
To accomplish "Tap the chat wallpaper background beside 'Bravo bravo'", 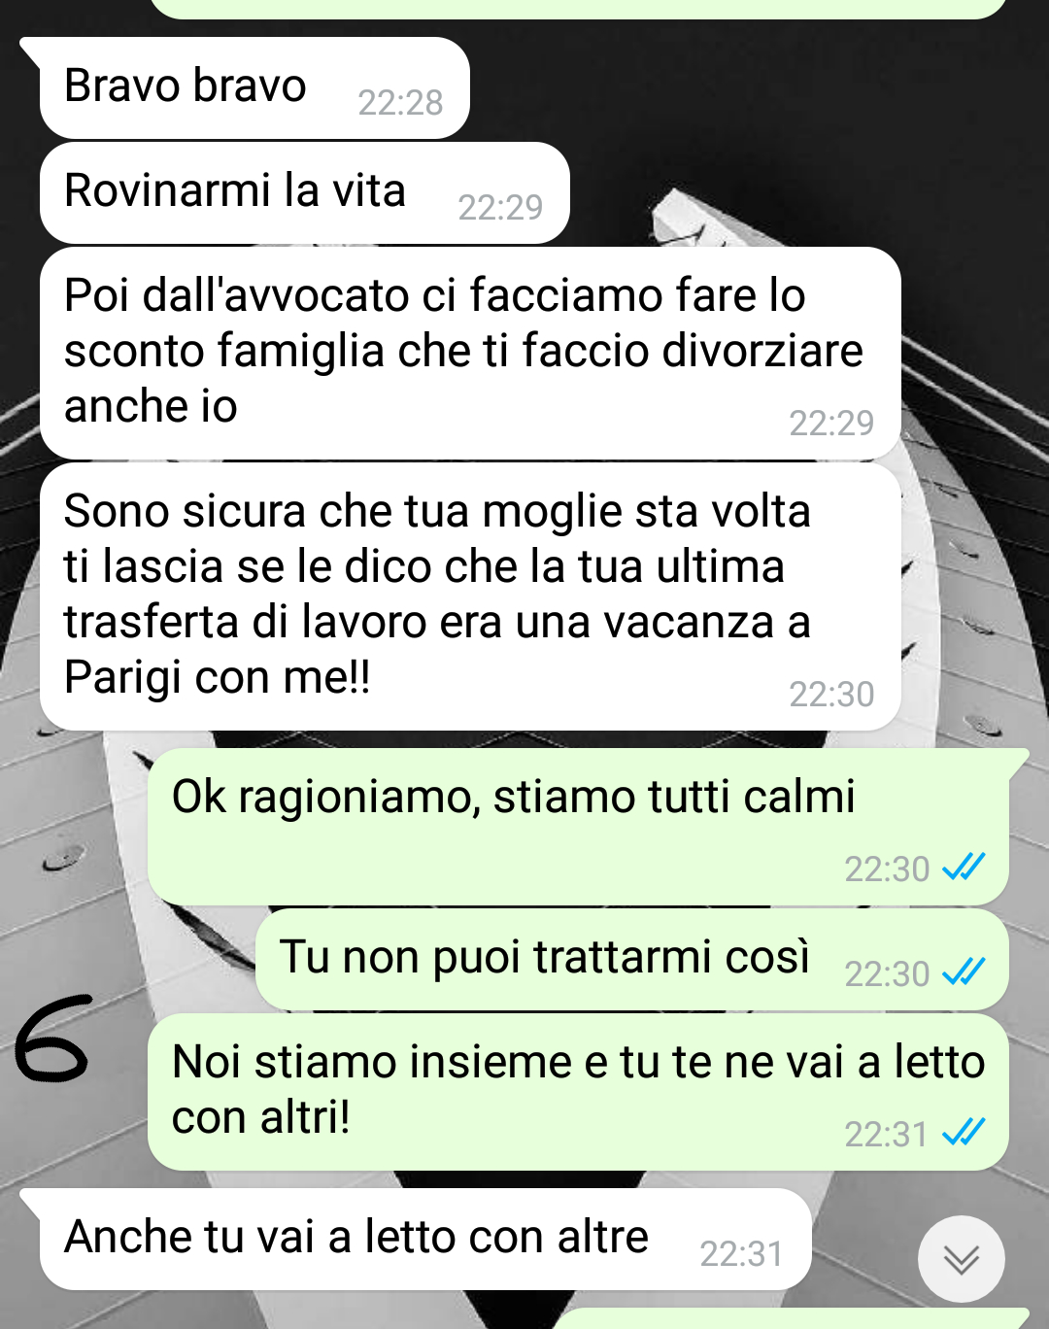I will pyautogui.click(x=758, y=88).
